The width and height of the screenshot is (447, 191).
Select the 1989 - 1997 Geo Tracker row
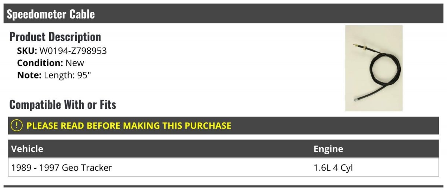(61, 168)
